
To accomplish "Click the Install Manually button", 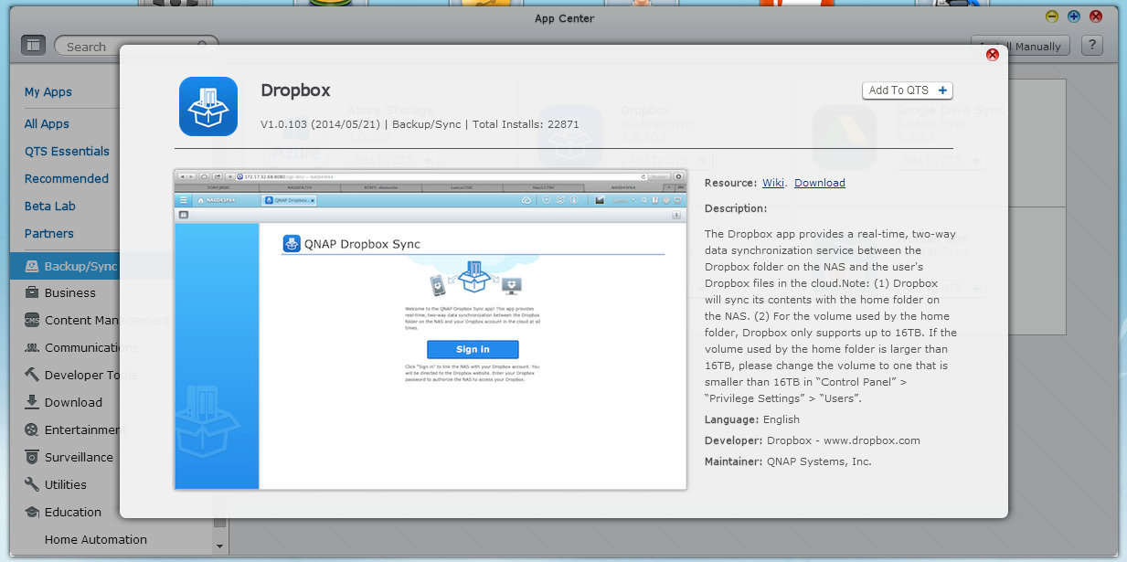I will [1021, 46].
